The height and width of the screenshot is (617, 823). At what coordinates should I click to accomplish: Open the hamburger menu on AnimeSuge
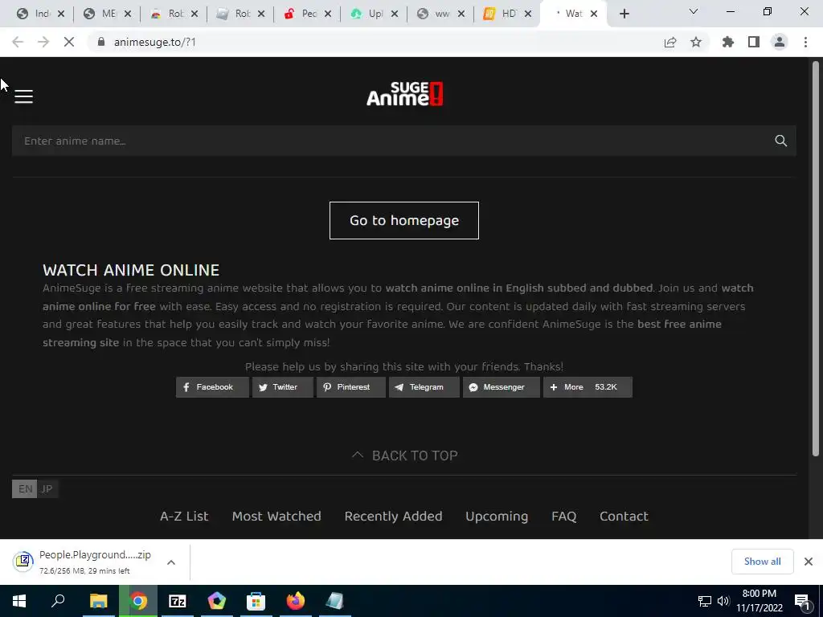pyautogui.click(x=23, y=96)
